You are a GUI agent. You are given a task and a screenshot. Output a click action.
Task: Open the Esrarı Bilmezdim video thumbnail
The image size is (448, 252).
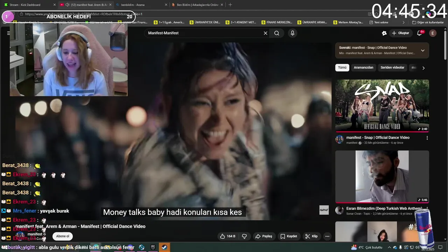point(382,177)
